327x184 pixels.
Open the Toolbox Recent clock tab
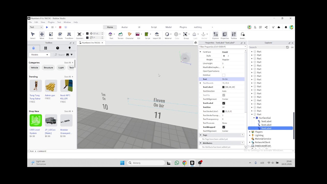[x=57, y=48]
